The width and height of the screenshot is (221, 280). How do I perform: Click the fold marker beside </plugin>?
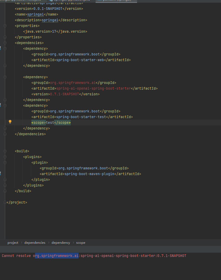click(5, 180)
